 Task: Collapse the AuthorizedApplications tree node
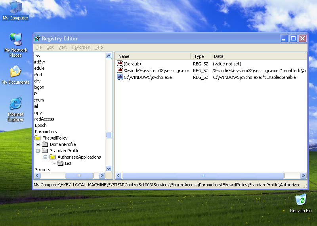(x=45, y=157)
